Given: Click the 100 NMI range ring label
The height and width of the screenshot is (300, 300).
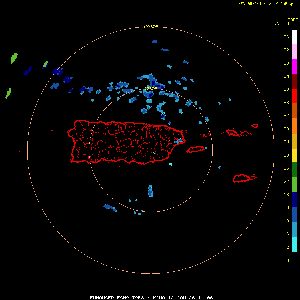Looking at the screenshot, I should coord(151,27).
